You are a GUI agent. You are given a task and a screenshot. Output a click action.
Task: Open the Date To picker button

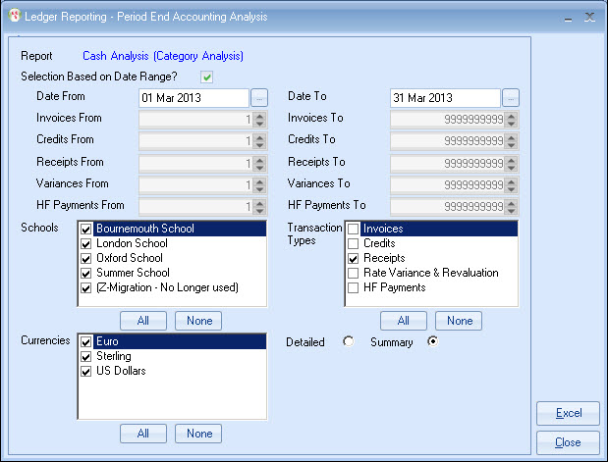pos(511,98)
